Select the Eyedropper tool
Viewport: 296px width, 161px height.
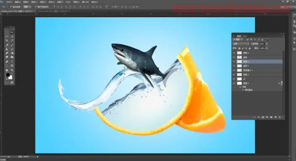(12, 41)
